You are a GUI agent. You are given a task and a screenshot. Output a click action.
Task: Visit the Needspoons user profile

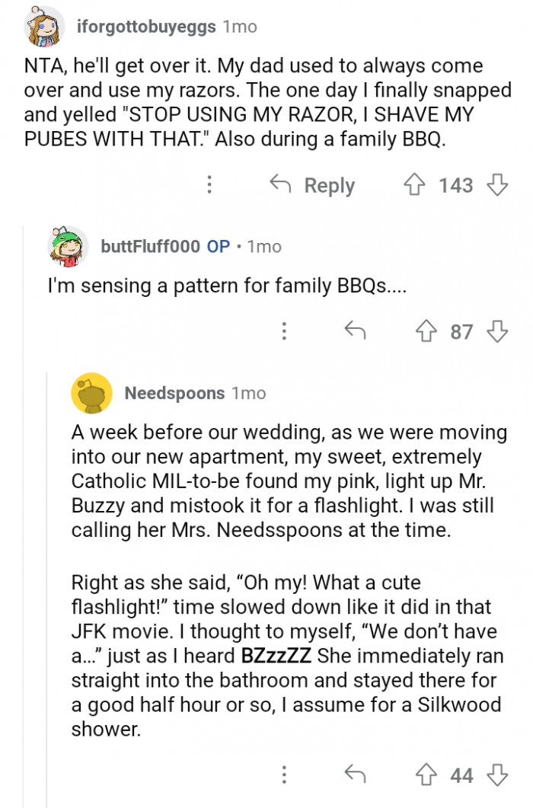point(174,393)
